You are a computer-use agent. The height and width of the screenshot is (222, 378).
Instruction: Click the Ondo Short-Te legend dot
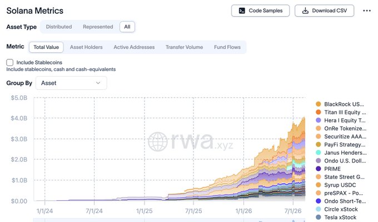(318, 201)
